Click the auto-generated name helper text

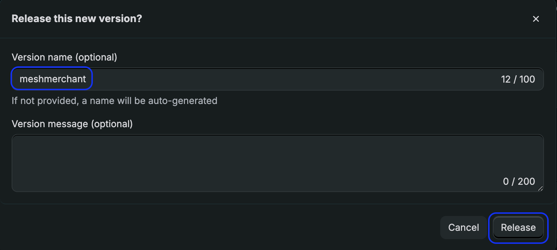point(115,101)
